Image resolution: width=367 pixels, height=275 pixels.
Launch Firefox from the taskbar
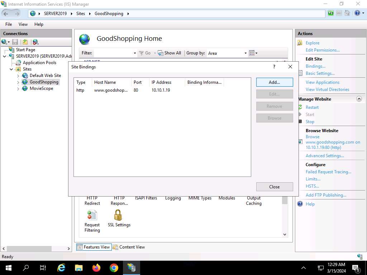click(96, 268)
